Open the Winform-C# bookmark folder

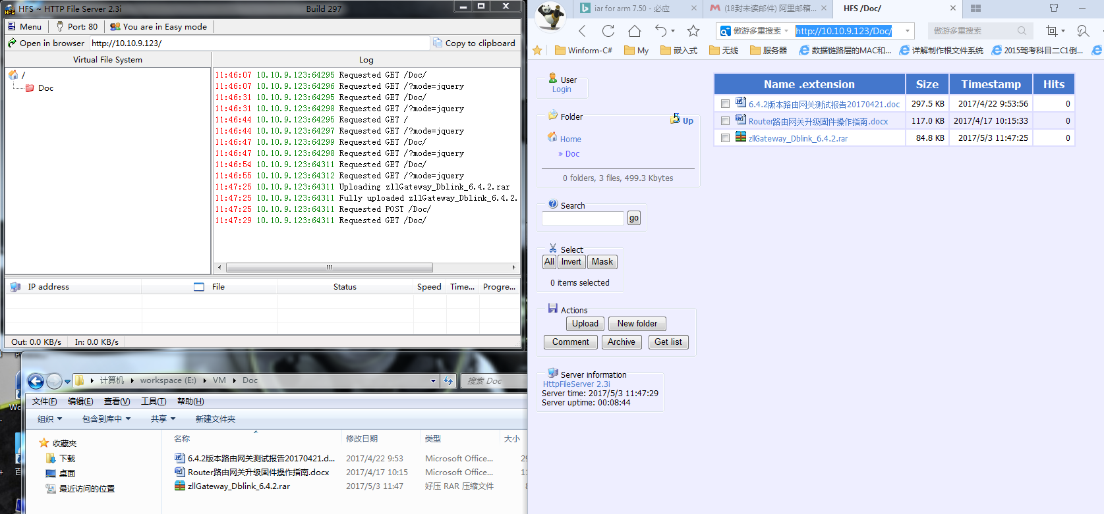(583, 50)
